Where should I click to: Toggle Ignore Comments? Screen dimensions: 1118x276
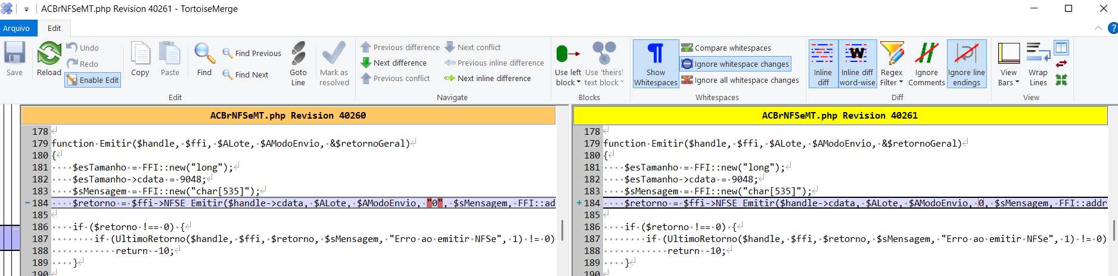tap(927, 64)
